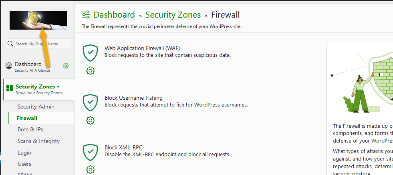Click the Security Zones grid icon
Viewport: 393px width, 175px height.
point(10,88)
